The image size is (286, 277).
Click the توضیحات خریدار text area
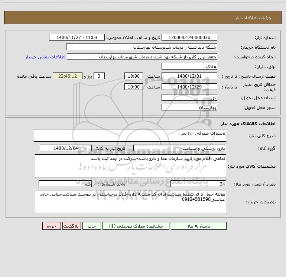(130, 202)
